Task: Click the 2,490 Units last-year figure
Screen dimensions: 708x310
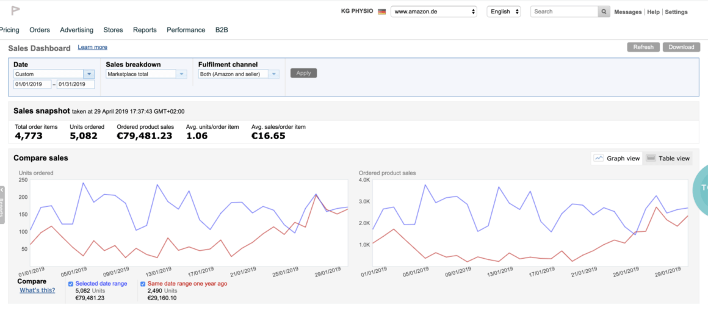Action: click(162, 291)
